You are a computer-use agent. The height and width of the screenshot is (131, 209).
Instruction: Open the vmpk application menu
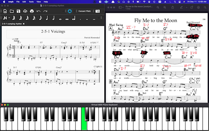point(11,2)
